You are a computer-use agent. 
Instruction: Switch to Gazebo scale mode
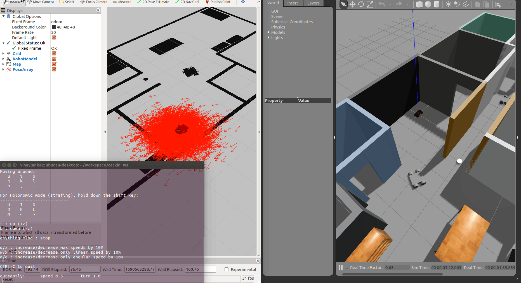point(370,4)
